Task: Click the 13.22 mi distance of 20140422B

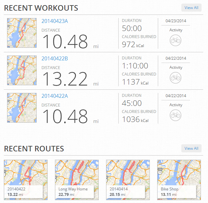Action: [65, 79]
